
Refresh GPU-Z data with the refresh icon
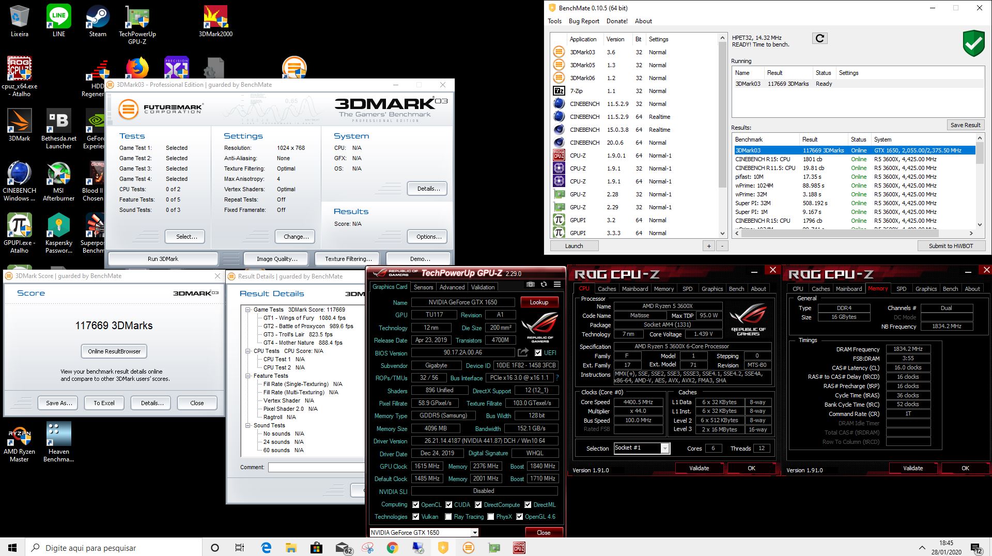pyautogui.click(x=544, y=284)
